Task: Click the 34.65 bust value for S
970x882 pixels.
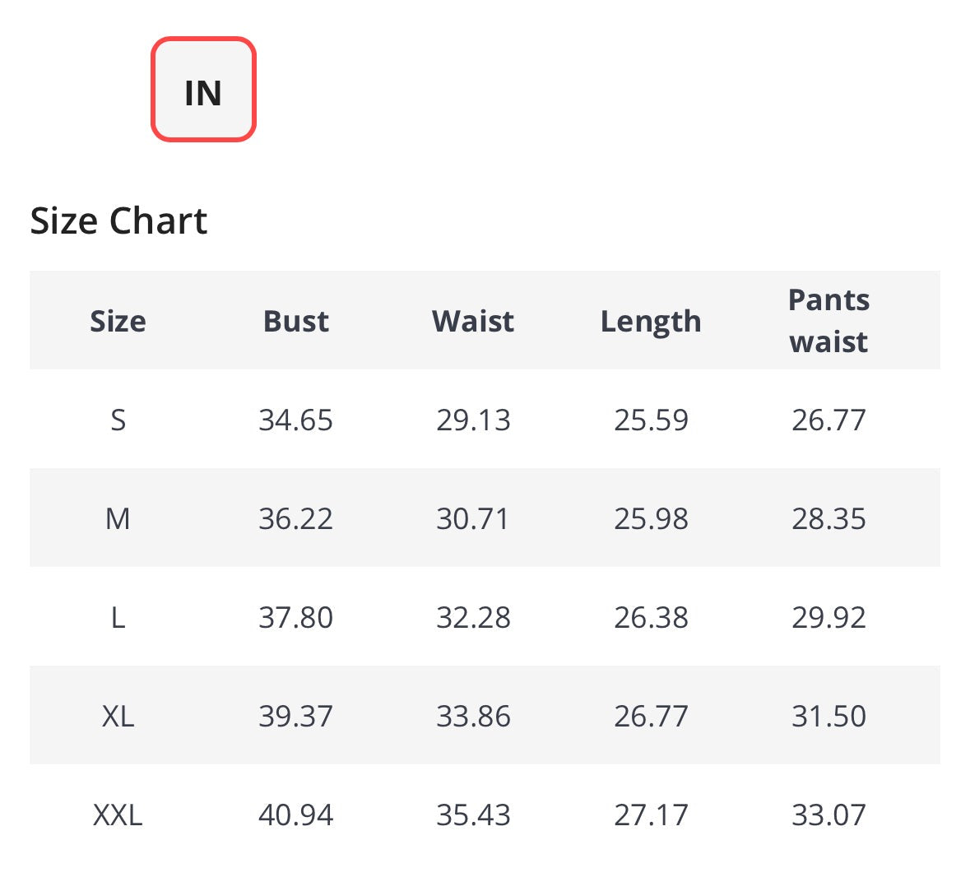Action: (x=295, y=420)
